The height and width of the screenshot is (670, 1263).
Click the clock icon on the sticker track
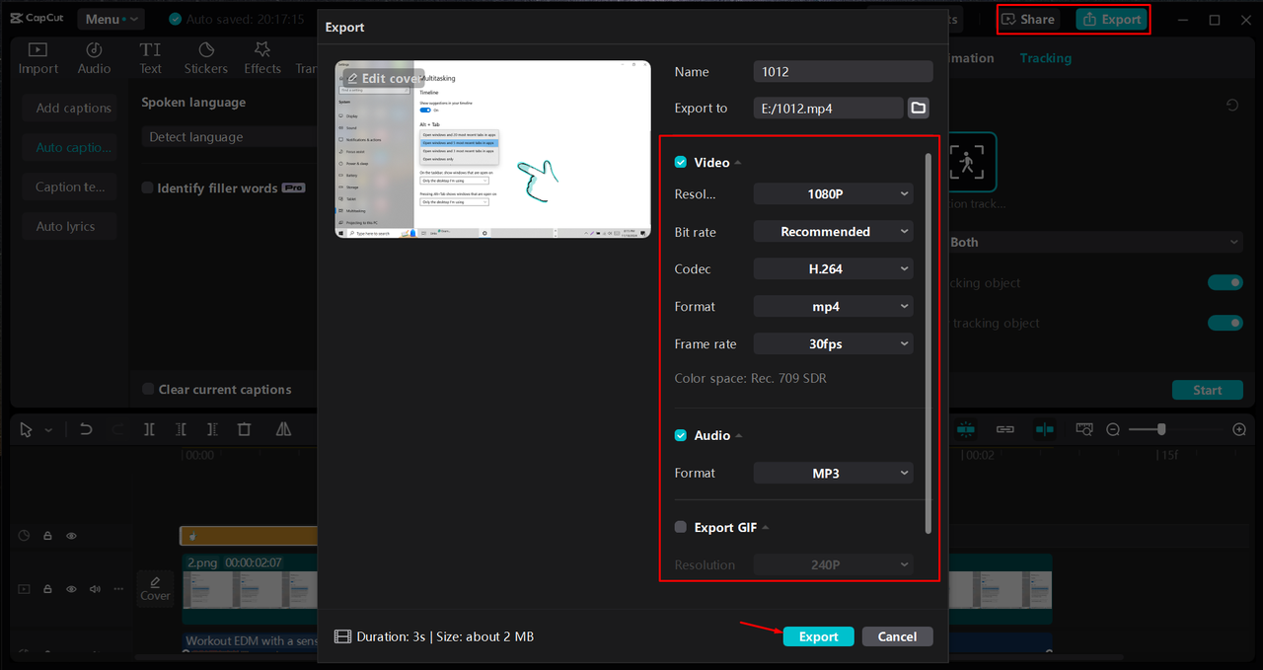point(25,536)
